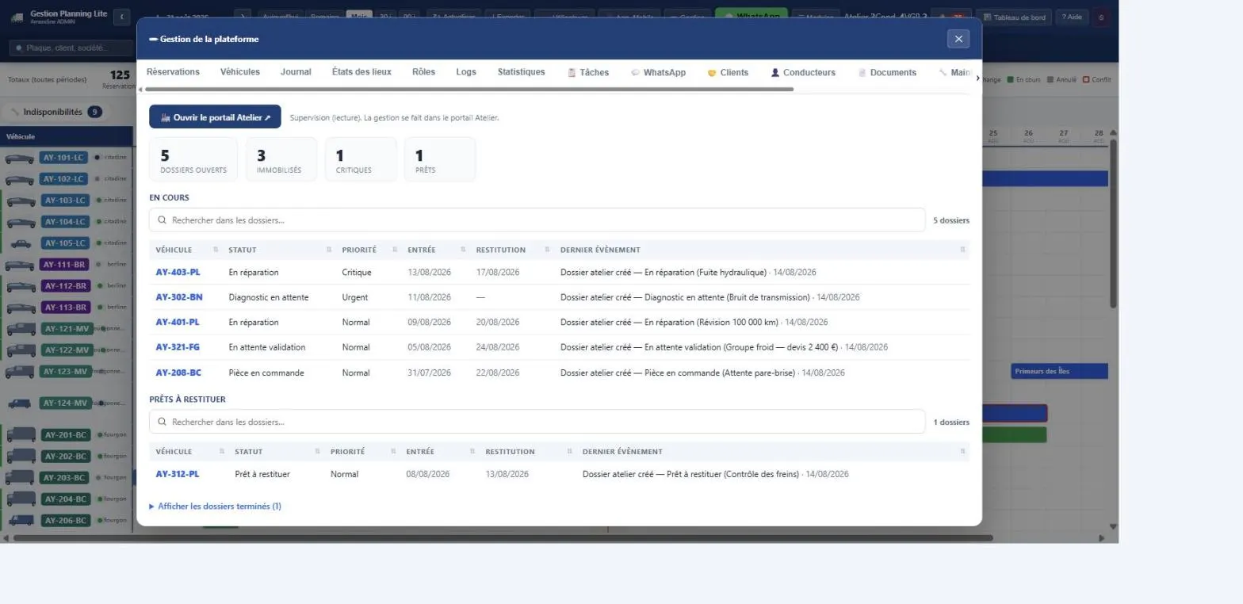The width and height of the screenshot is (1243, 604).
Task: Click the planning vertical scrollbar
Action: click(1113, 224)
